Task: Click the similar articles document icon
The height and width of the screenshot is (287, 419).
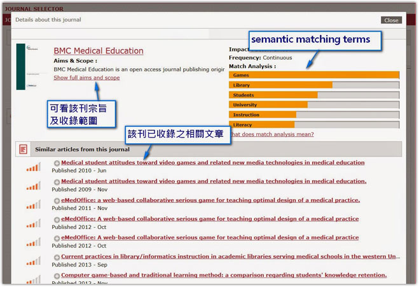Action: (23, 150)
